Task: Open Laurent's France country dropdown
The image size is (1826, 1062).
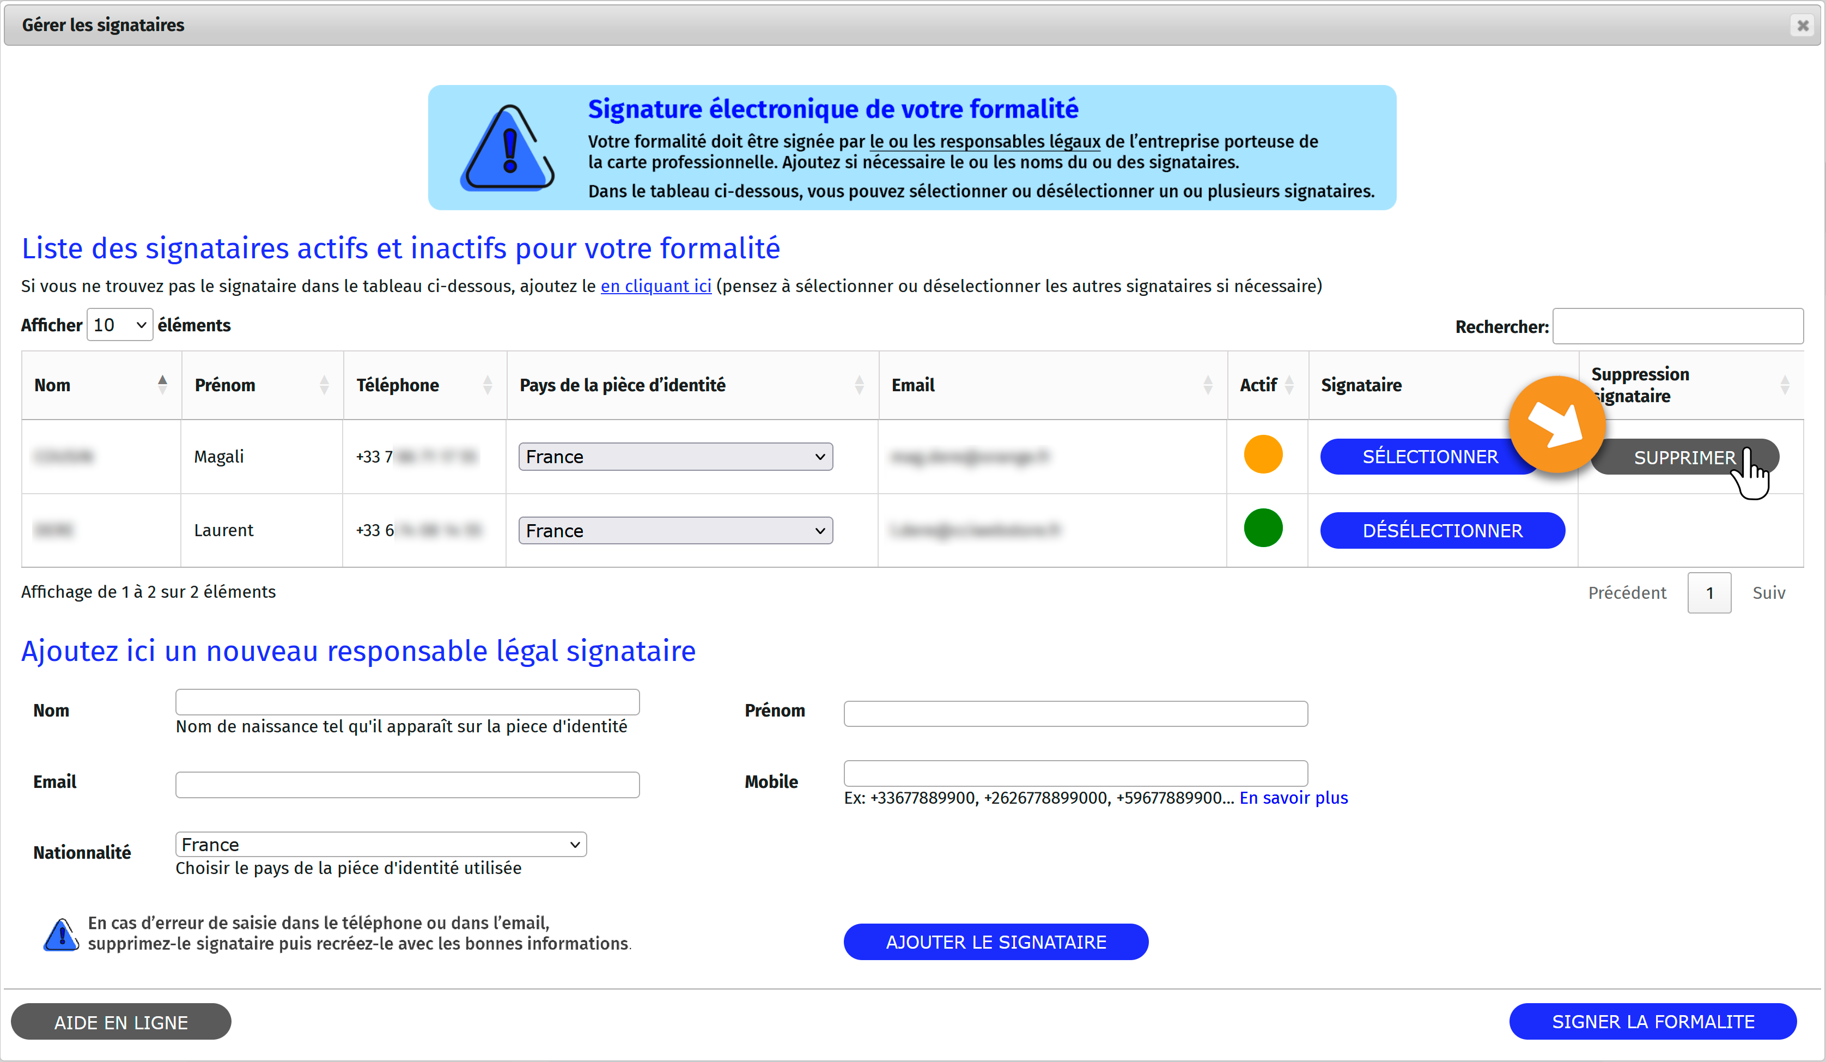Action: pos(675,531)
